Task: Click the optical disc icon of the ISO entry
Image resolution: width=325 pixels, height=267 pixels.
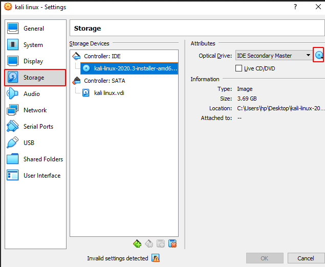Action: point(86,68)
